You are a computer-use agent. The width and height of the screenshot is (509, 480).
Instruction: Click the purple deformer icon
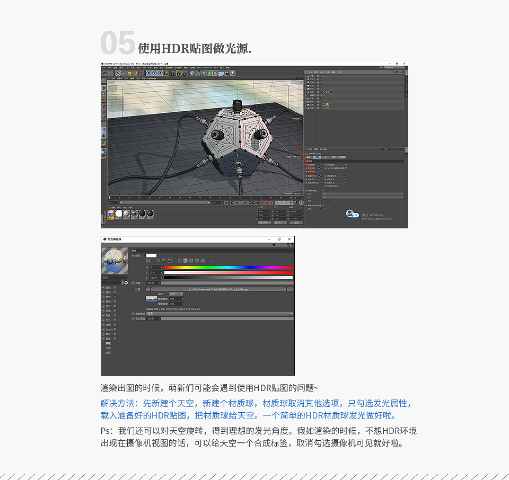[x=215, y=73]
